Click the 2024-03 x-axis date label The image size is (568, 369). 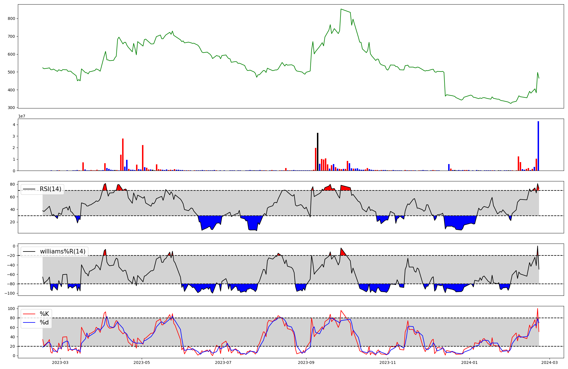(550, 362)
